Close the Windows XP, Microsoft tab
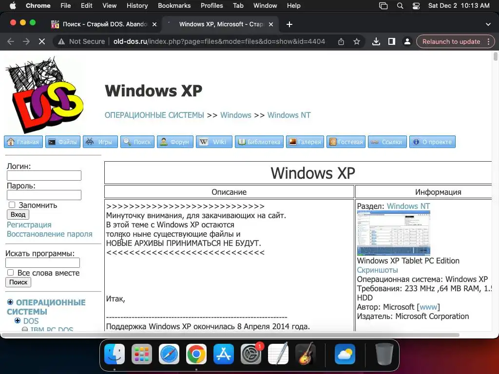This screenshot has width=499, height=374. 271,24
